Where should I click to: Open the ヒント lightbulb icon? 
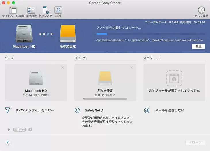[58, 10]
